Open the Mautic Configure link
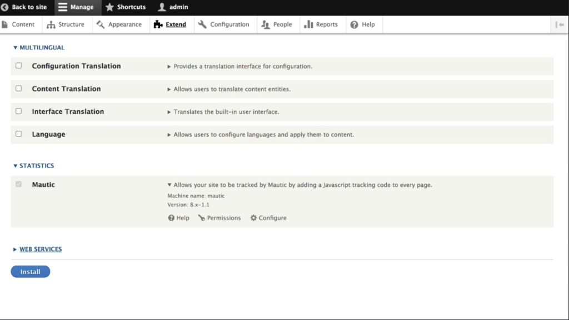 tap(272, 218)
